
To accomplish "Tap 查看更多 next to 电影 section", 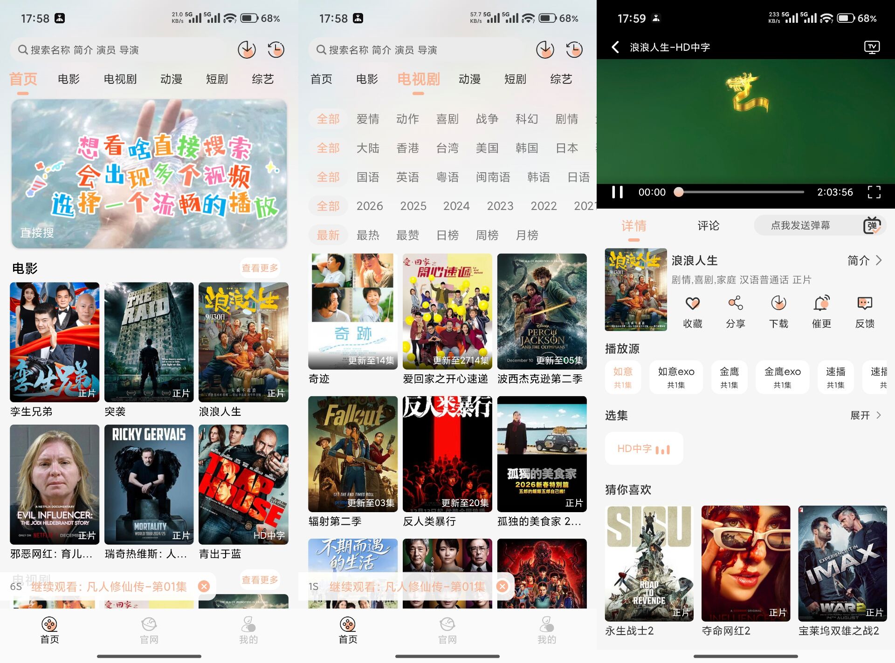I will pyautogui.click(x=260, y=268).
